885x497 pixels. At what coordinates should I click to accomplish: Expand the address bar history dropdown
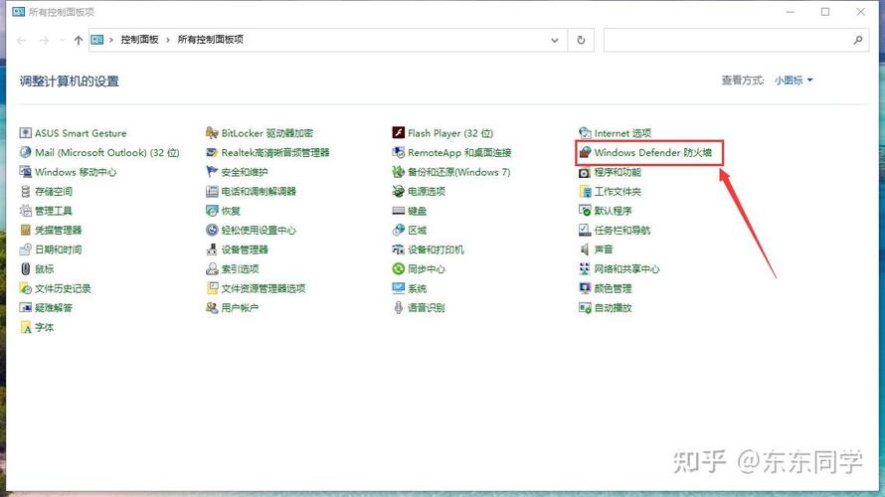pos(555,40)
